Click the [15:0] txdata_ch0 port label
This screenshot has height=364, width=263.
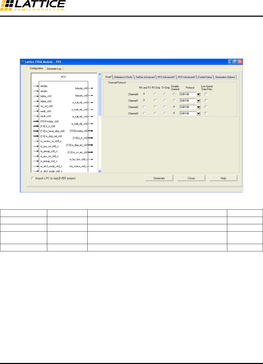click(x=49, y=121)
